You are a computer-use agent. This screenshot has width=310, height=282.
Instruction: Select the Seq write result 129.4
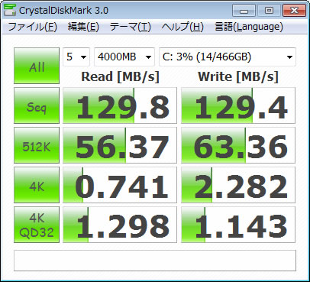238,105
